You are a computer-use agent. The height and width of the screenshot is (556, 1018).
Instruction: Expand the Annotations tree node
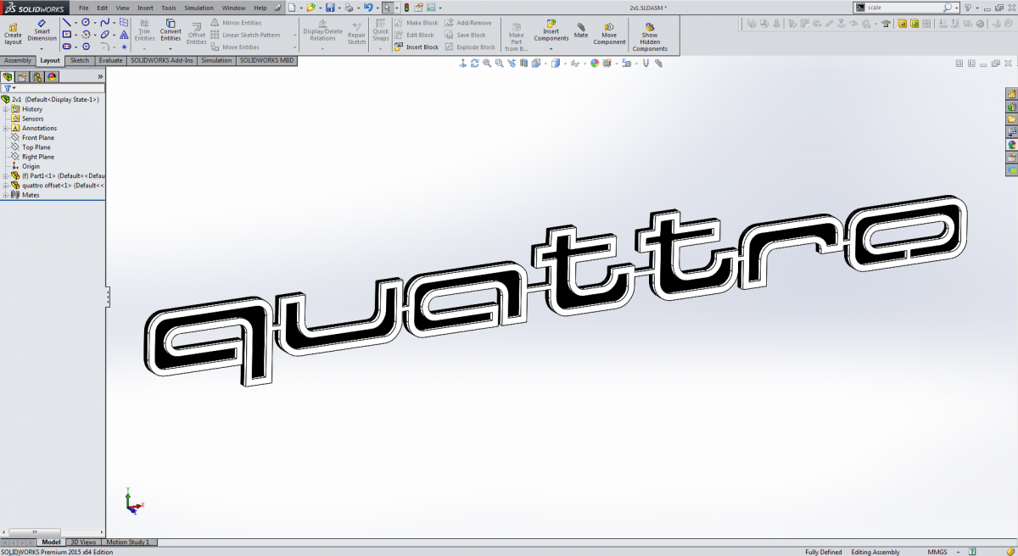(5, 128)
